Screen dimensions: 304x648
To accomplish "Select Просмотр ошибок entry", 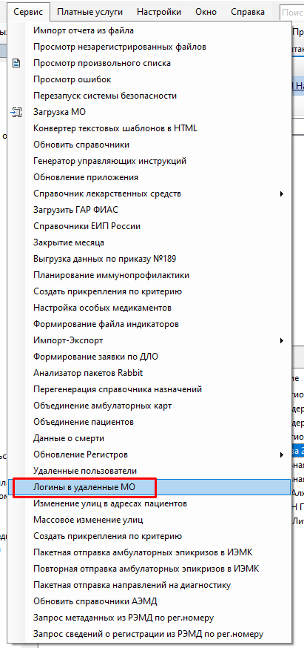I will [72, 79].
